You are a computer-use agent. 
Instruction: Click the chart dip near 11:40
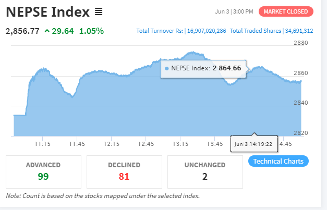[72, 97]
